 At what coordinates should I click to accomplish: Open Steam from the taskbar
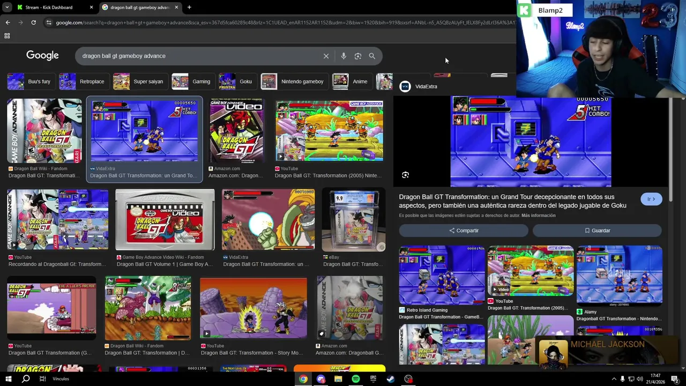[391, 379]
